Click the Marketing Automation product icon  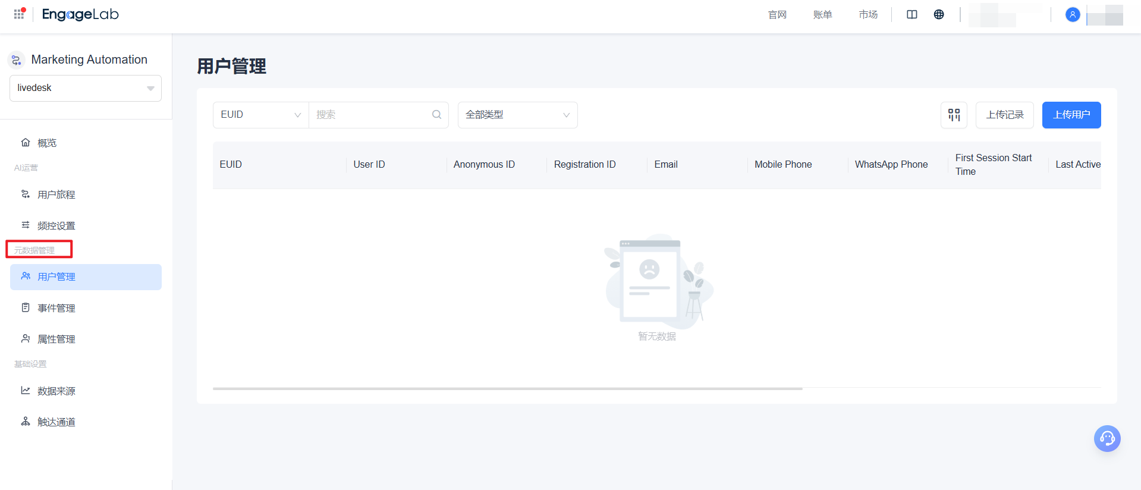[17, 60]
